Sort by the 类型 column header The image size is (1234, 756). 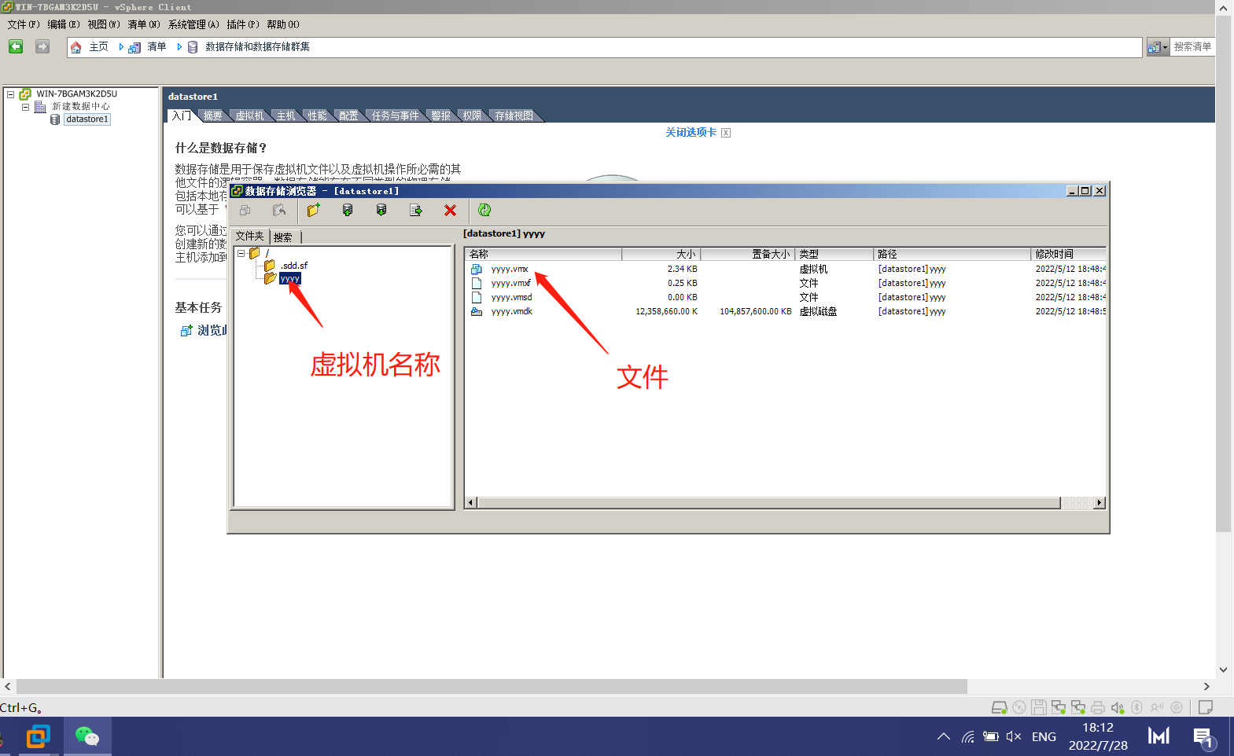(834, 254)
